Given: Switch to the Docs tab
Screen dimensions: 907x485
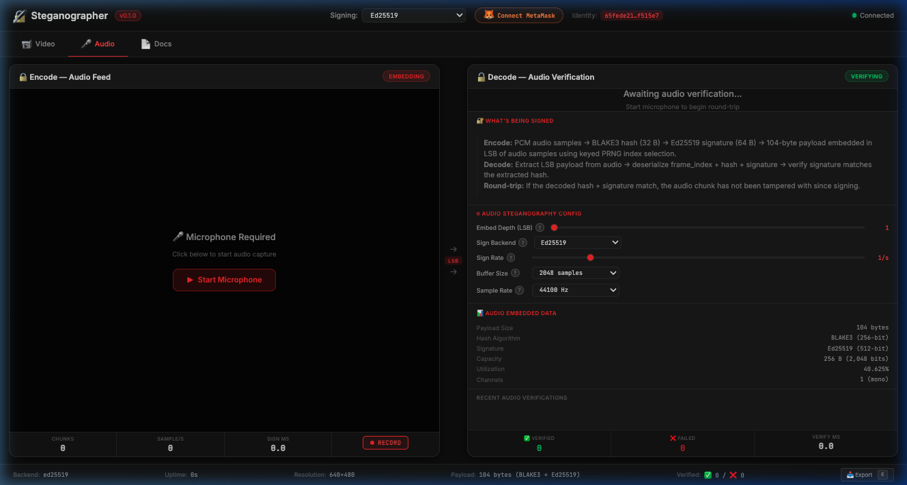Looking at the screenshot, I should point(156,44).
